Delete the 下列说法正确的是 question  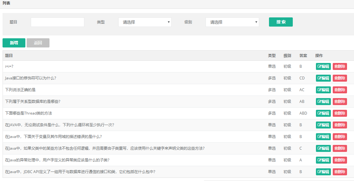(340, 90)
